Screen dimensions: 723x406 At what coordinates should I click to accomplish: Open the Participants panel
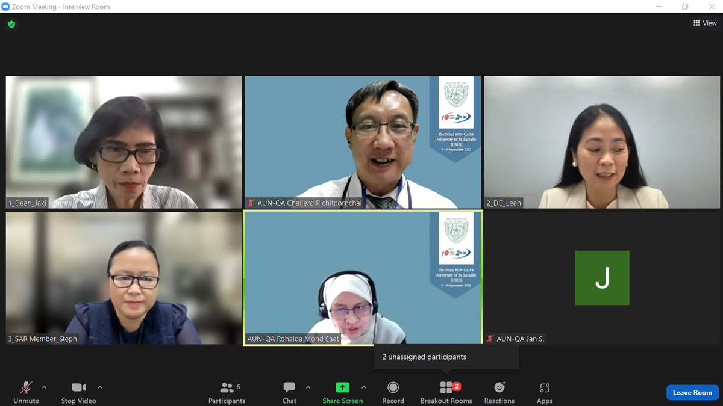point(227,392)
